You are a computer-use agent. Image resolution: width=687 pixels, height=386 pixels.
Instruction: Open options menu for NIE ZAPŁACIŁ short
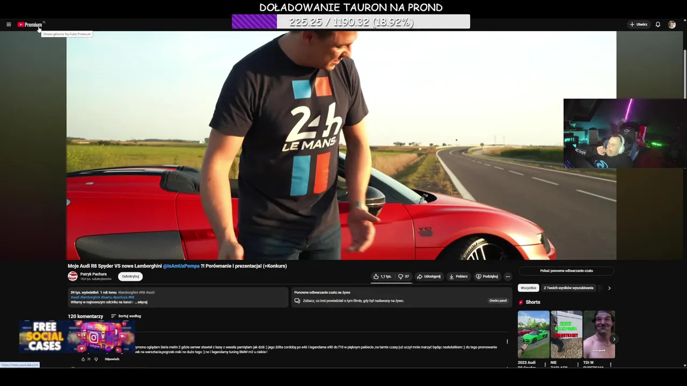tap(578, 365)
